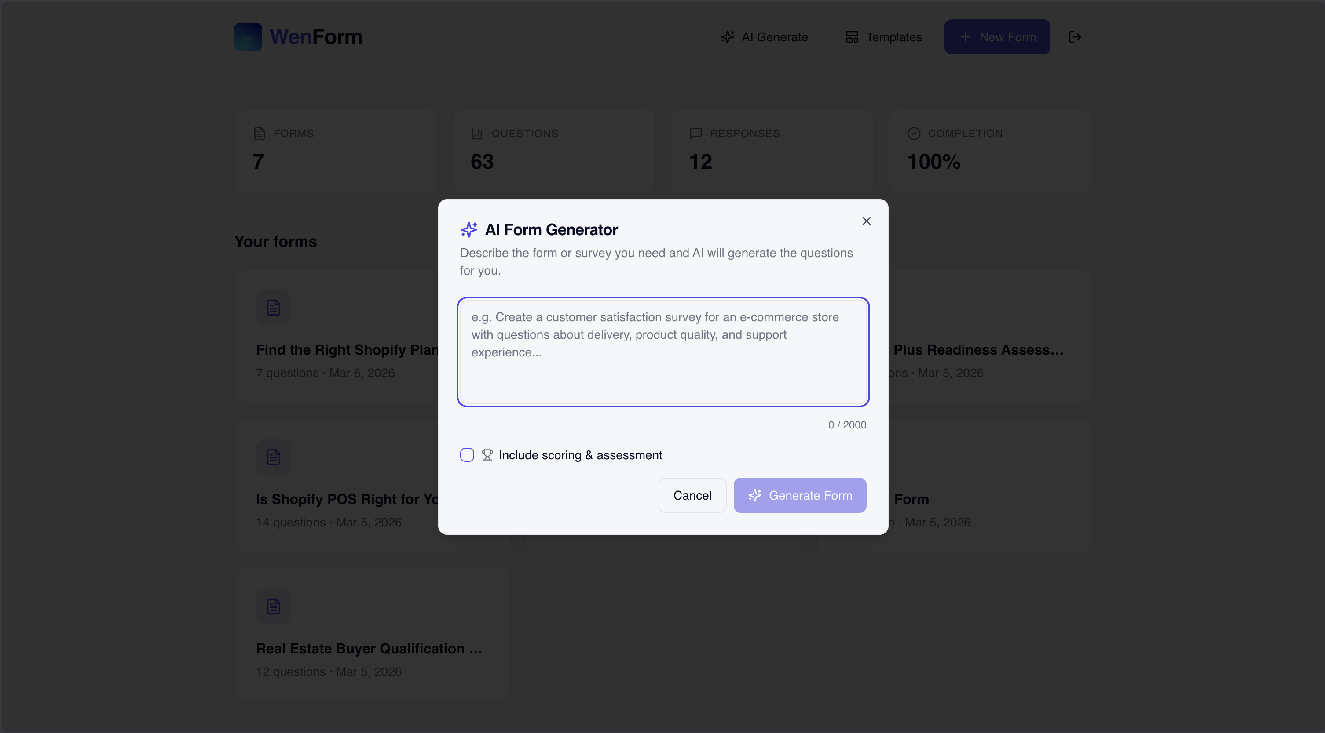
Task: Click the file icon on Find the Right Shopify Plan card
Action: point(273,307)
